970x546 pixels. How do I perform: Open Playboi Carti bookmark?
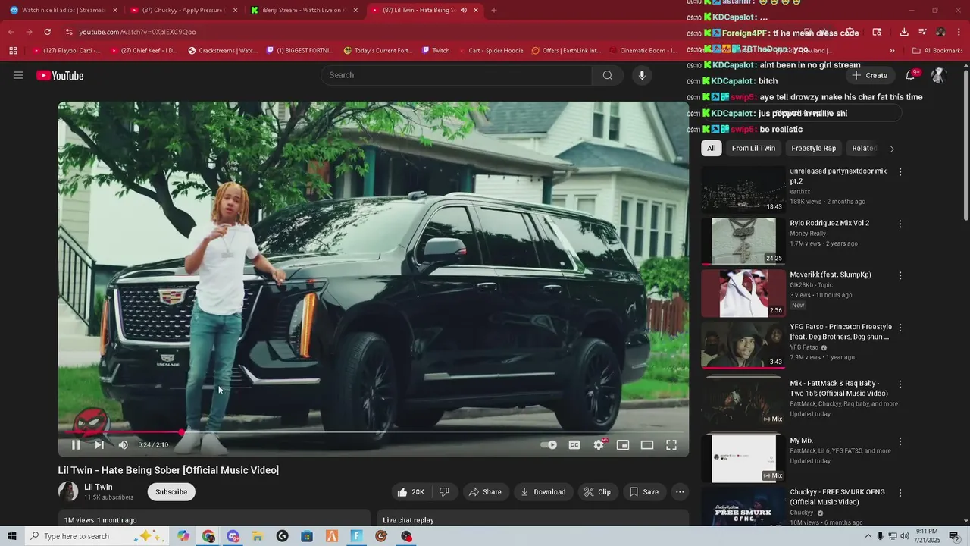[x=67, y=51]
